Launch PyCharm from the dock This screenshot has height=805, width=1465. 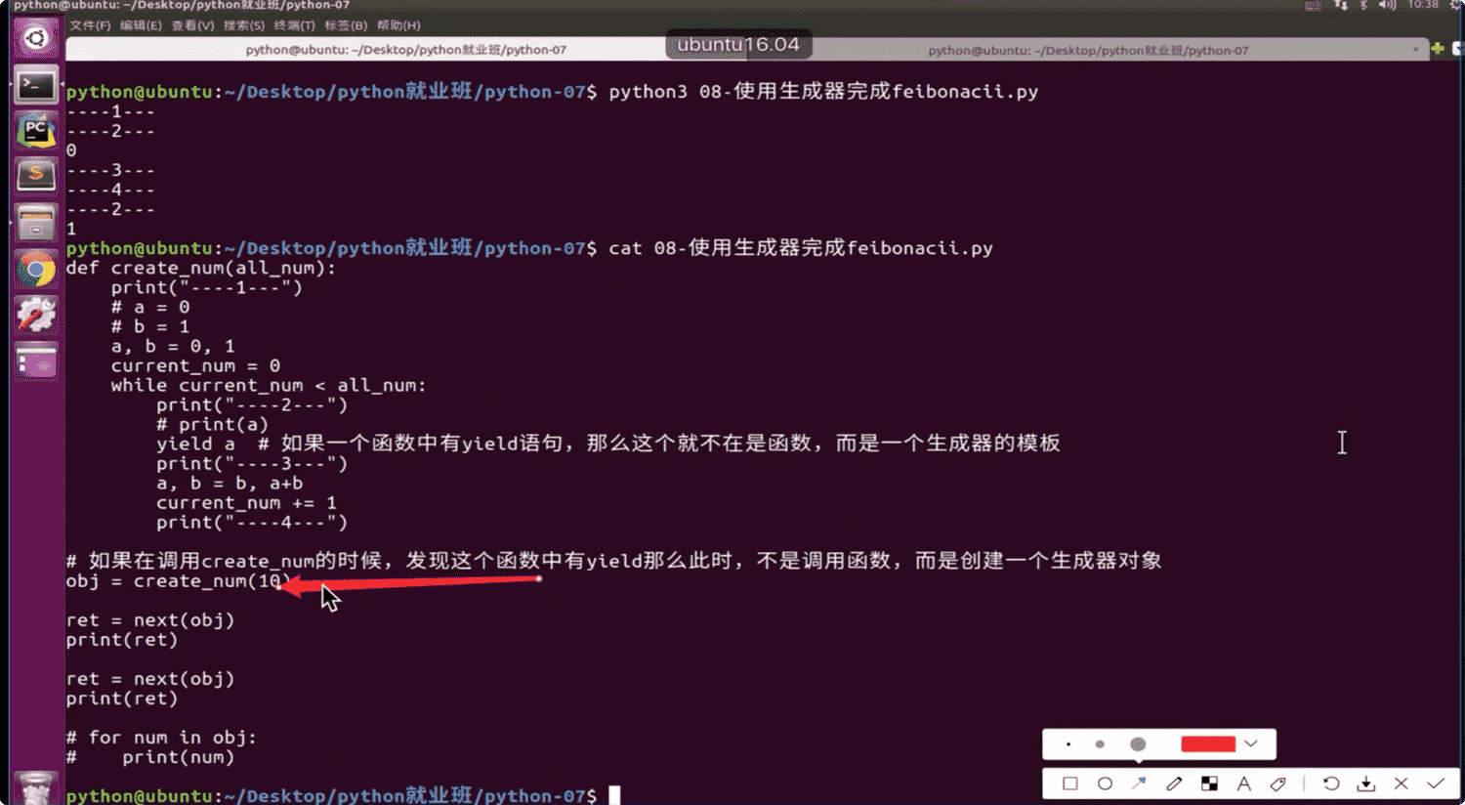click(x=36, y=131)
